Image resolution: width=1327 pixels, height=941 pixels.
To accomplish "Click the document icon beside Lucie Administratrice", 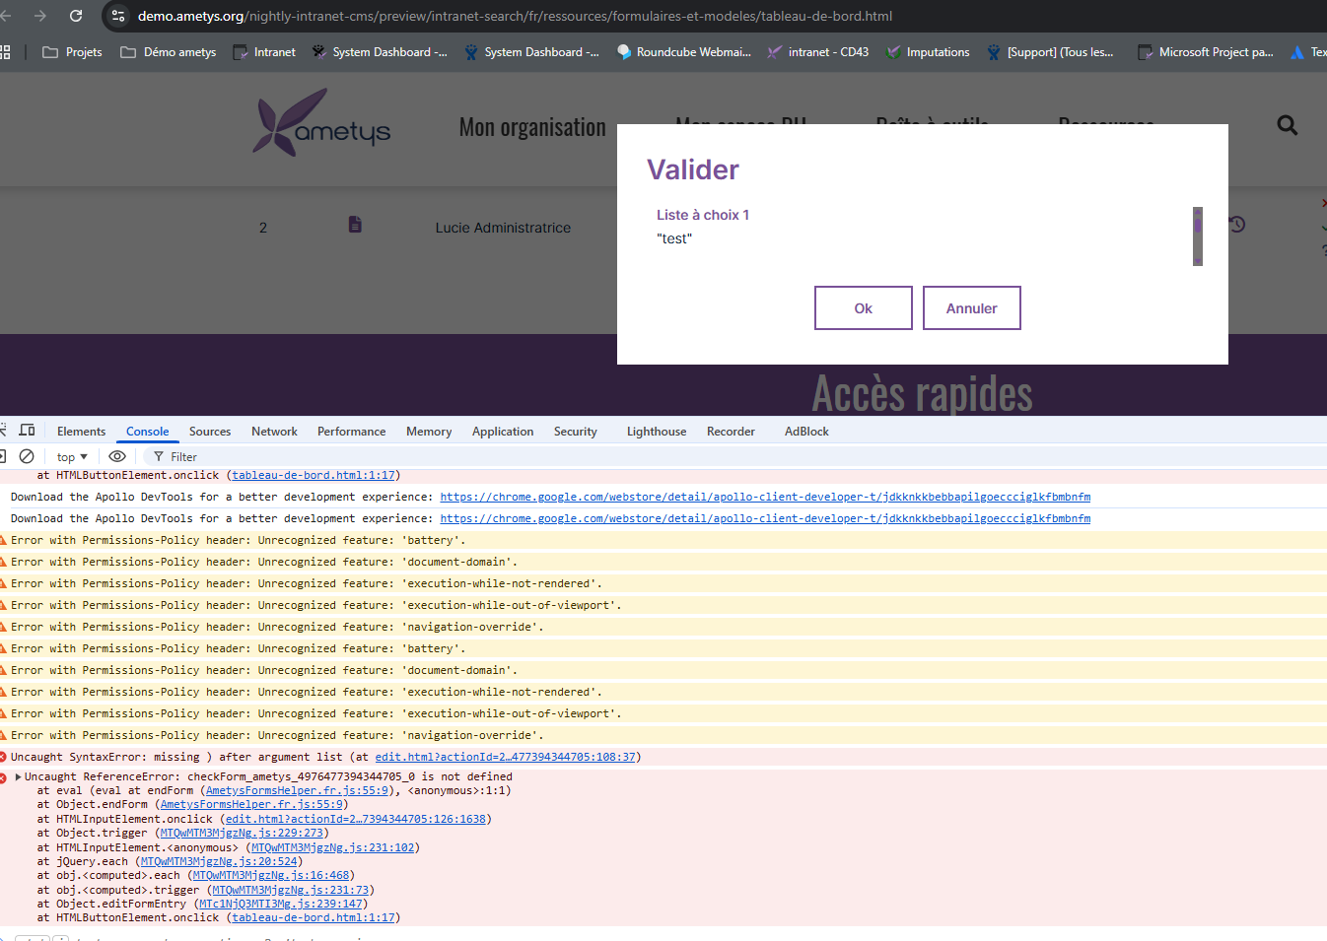I will tap(355, 226).
